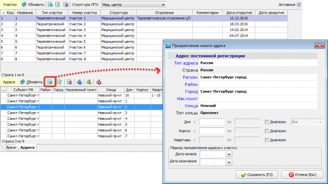
Task: Enable the Диапазон checkbox for Дом
Action: 267,122
